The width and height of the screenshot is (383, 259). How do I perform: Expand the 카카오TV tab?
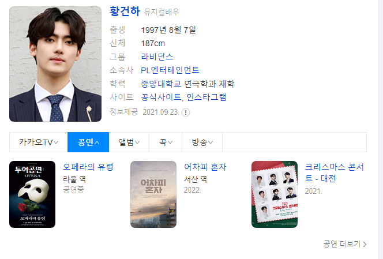[39, 142]
